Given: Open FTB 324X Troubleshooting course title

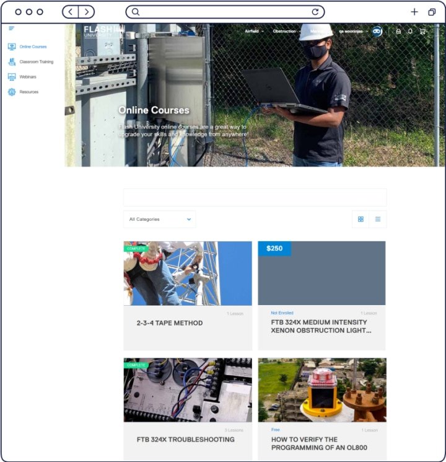Looking at the screenshot, I should point(185,439).
